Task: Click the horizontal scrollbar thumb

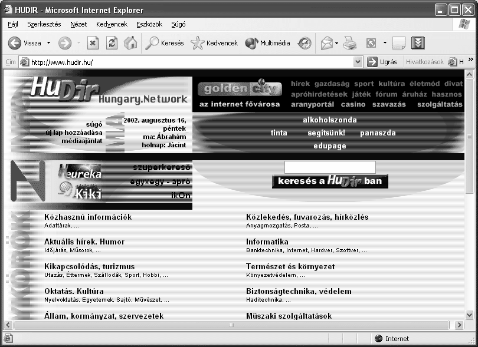Action: tap(231, 325)
